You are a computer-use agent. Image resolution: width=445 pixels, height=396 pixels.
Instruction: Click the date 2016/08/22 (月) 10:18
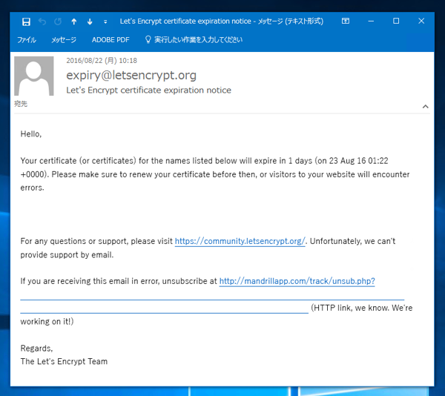(102, 60)
